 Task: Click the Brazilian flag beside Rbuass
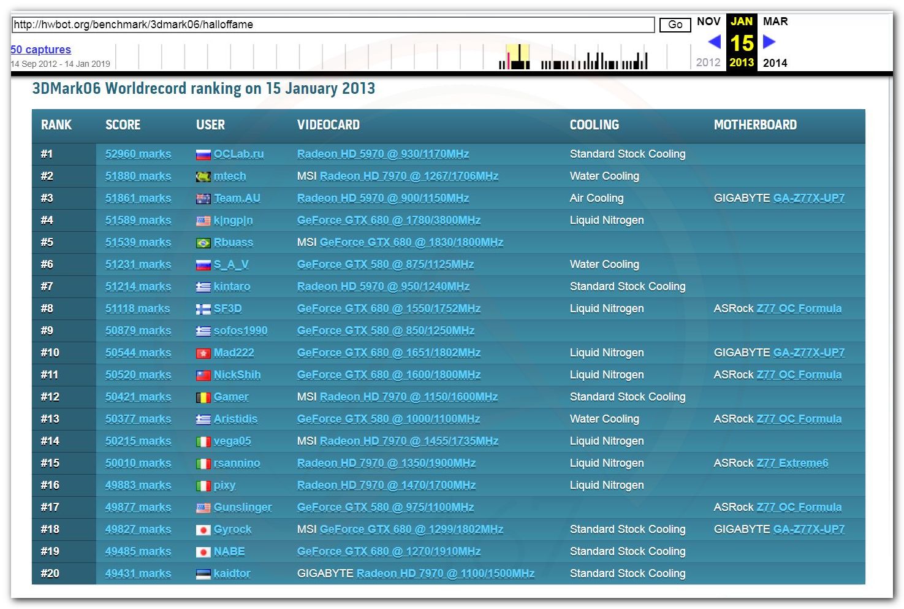click(203, 243)
